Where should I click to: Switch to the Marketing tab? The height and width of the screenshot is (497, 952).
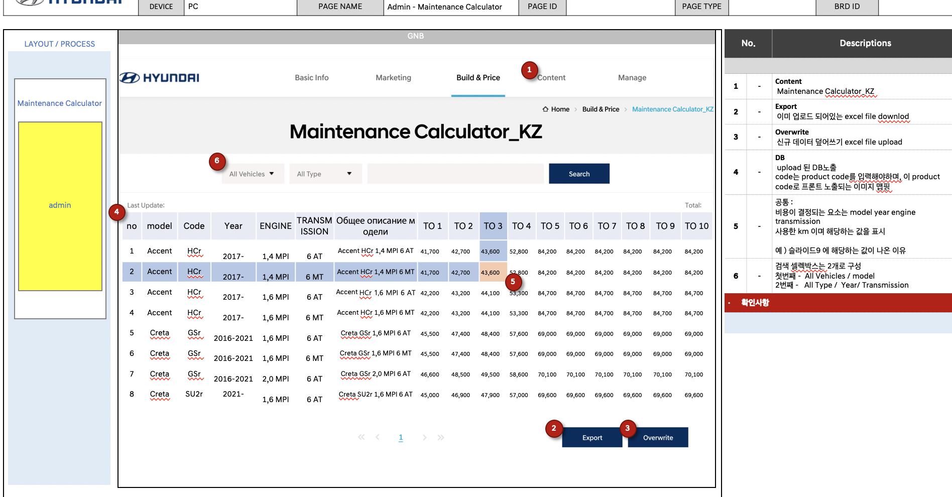(393, 78)
